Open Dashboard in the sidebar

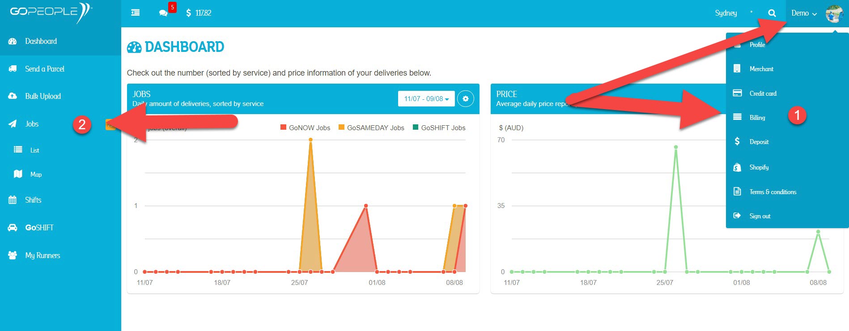(60, 41)
